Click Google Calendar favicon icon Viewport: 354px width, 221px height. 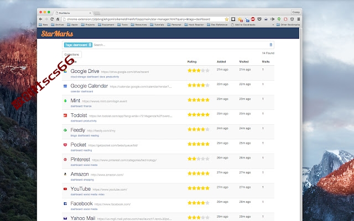65,86
